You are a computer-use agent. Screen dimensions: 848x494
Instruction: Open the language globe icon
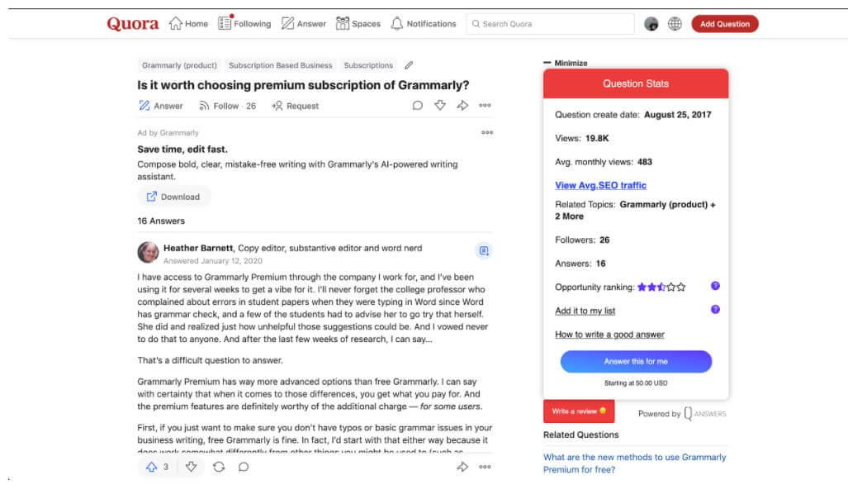(675, 23)
